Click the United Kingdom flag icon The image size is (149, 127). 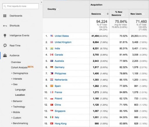point(52,42)
